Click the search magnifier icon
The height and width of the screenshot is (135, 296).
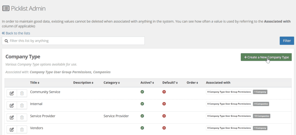(6, 41)
